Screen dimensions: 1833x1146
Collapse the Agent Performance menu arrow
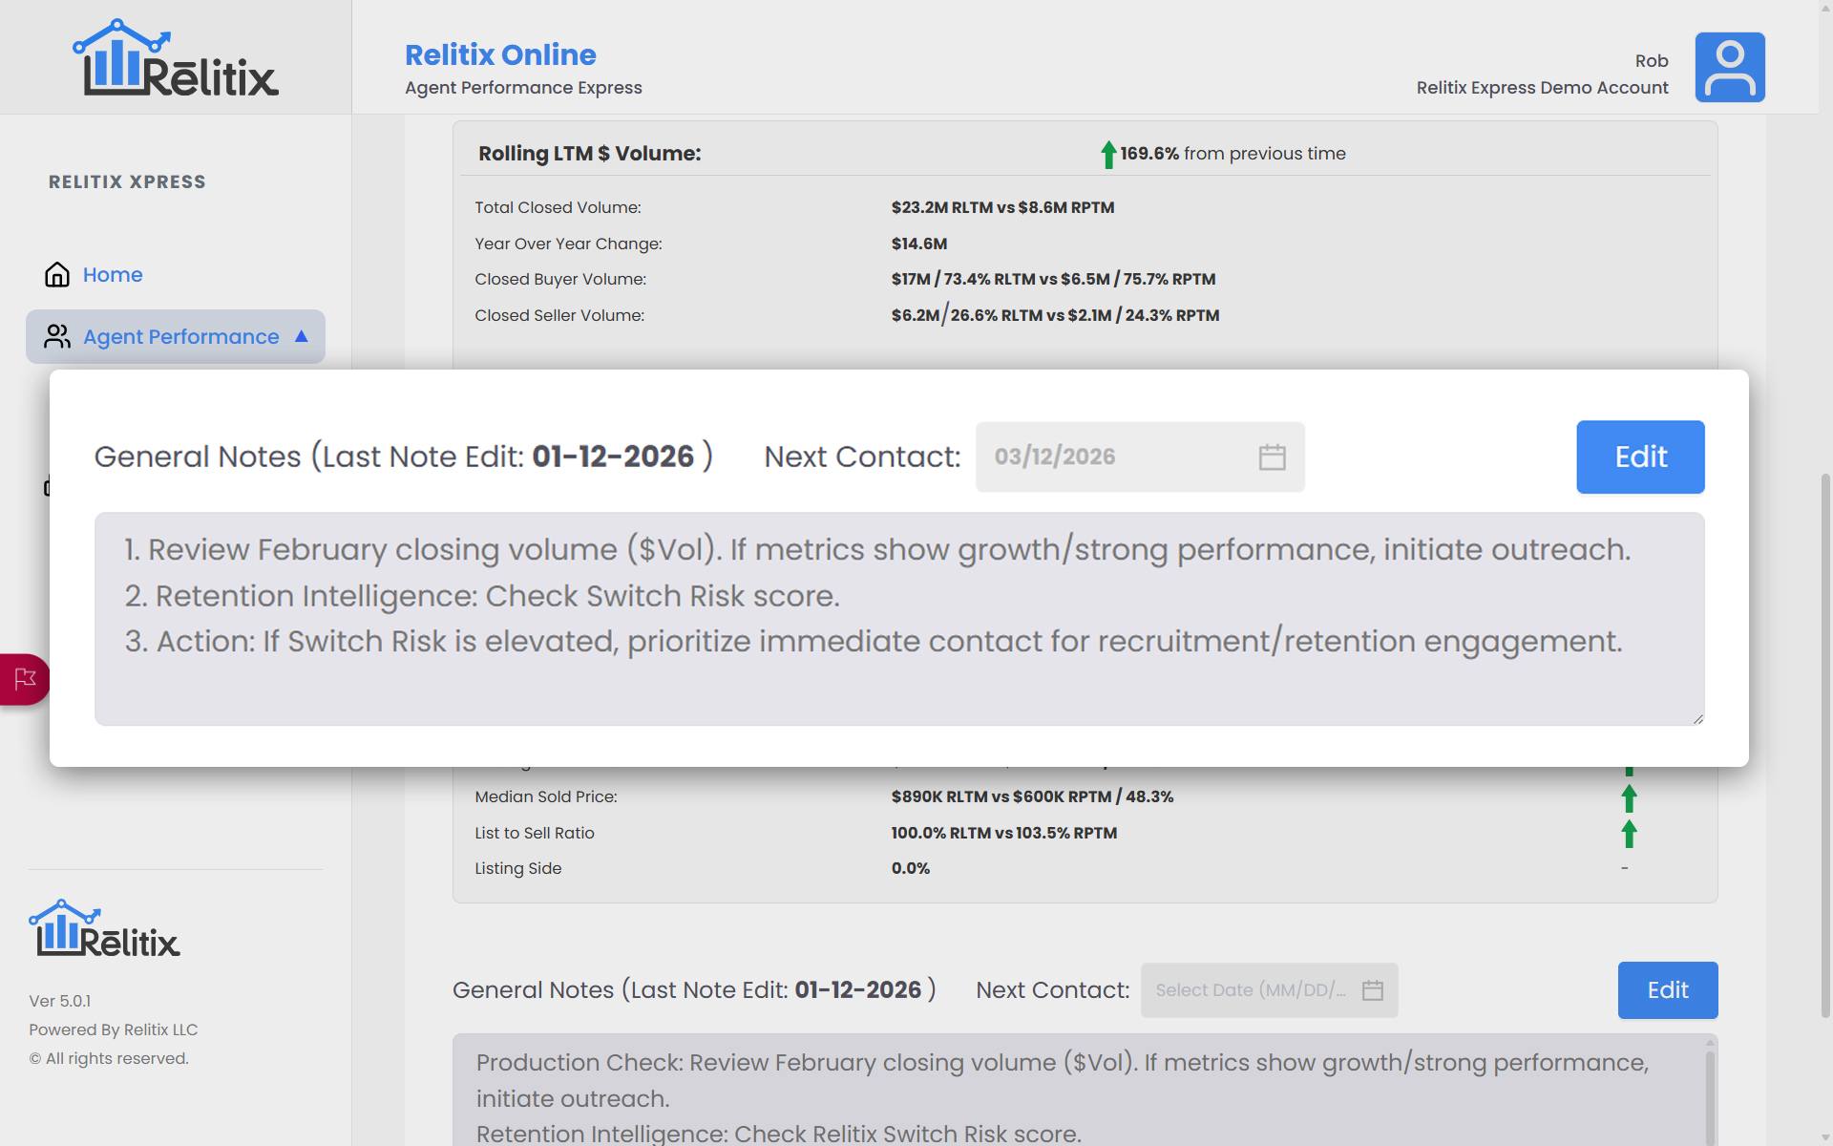[x=302, y=336]
